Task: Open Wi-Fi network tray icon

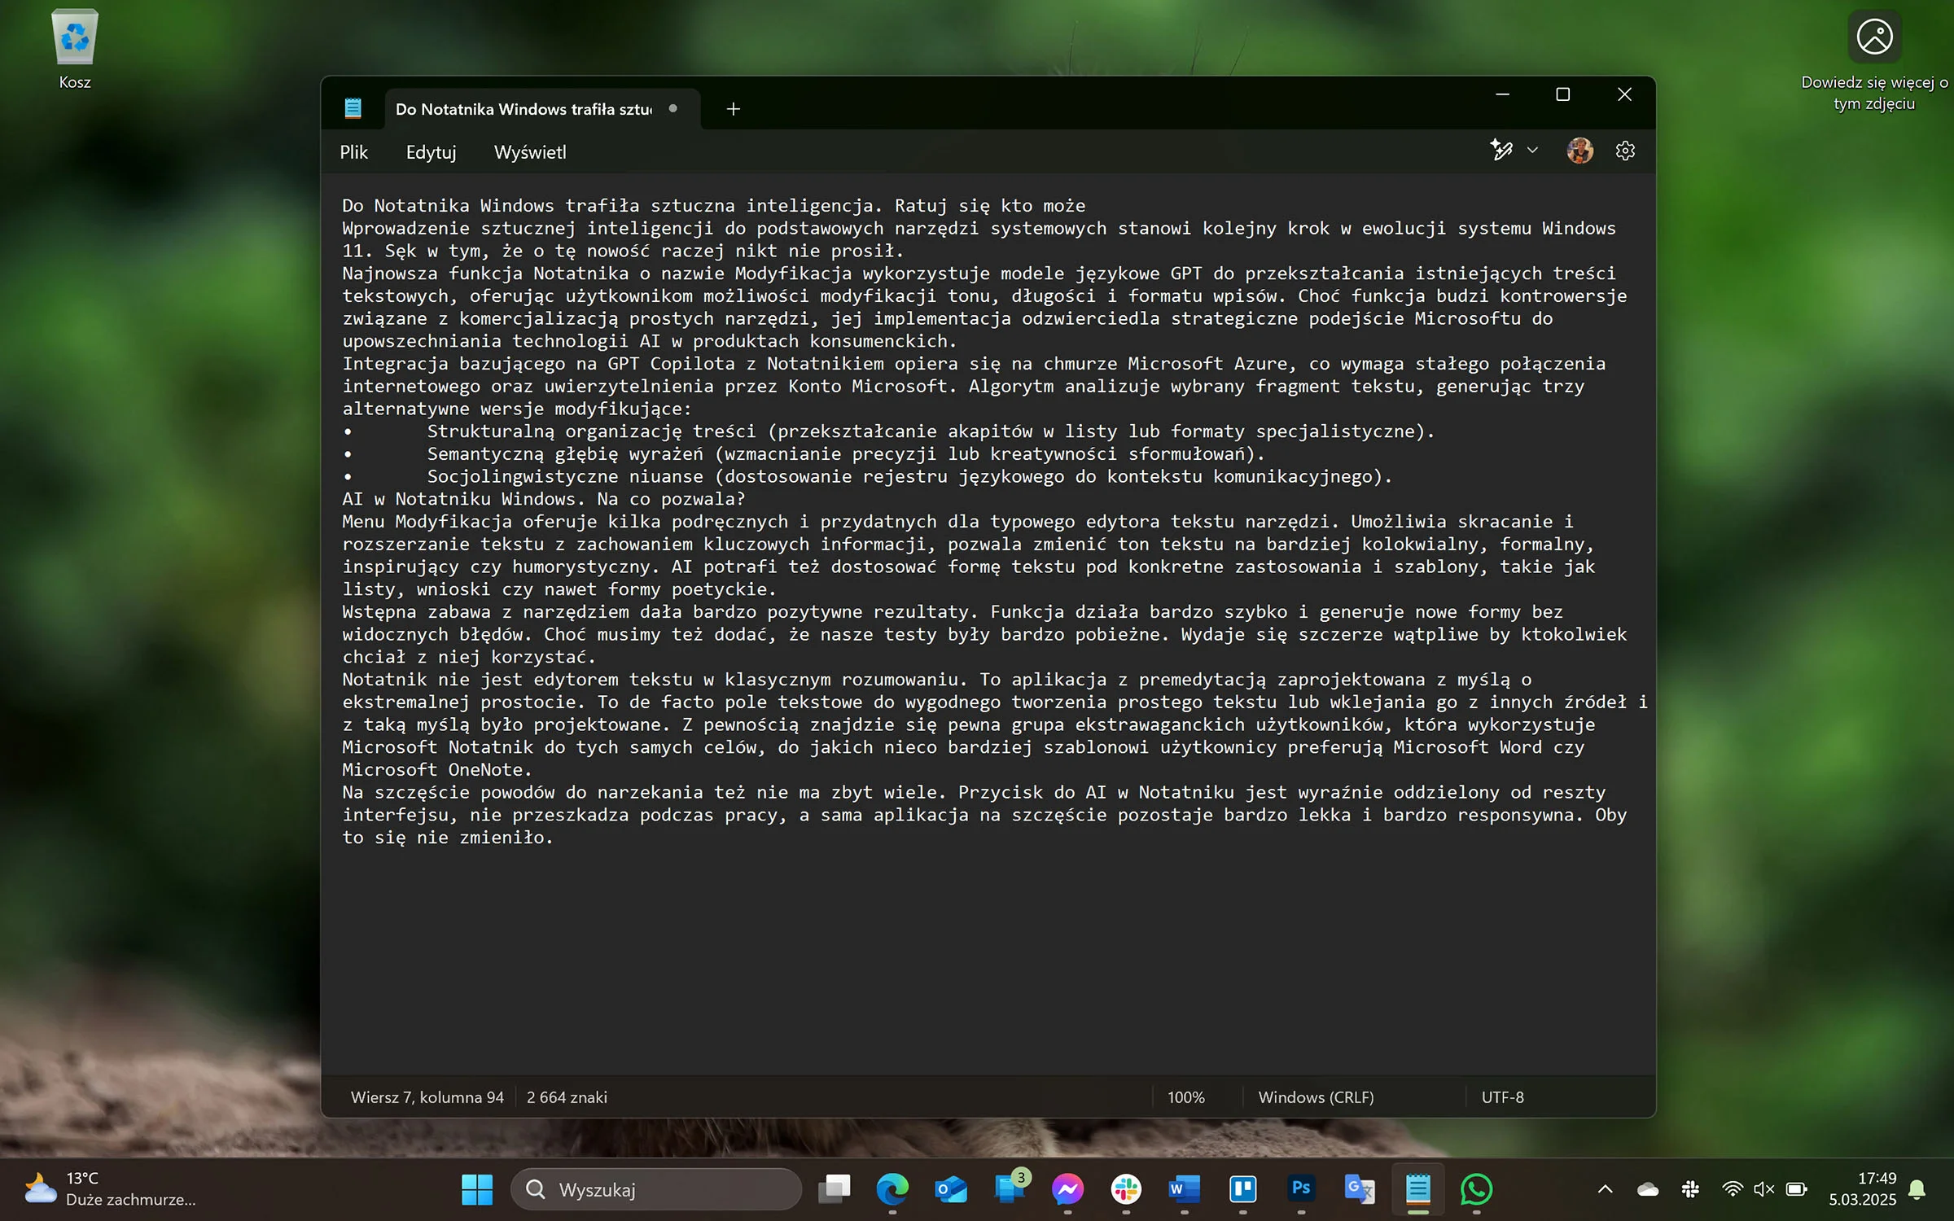Action: pos(1733,1189)
